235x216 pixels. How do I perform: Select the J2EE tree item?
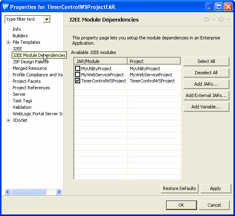coord(17,49)
